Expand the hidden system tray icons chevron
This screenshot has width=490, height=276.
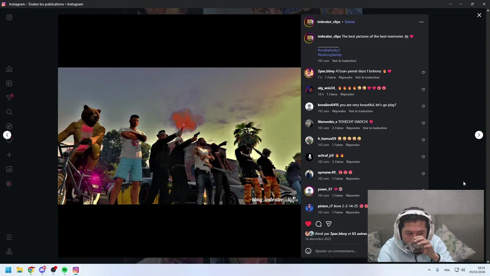point(429,270)
